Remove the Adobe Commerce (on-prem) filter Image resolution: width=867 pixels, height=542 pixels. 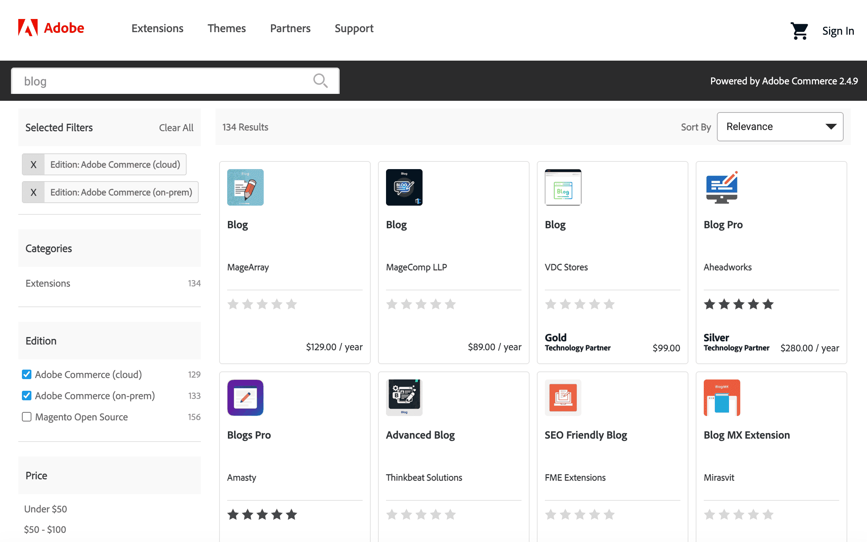pos(33,192)
